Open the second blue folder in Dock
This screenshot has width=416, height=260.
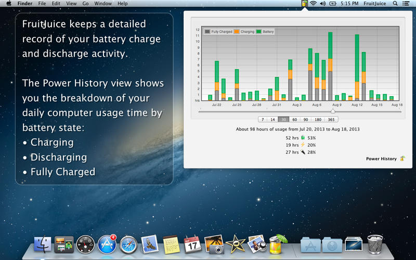click(x=332, y=244)
